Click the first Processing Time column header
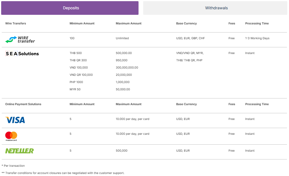The height and width of the screenshot is (176, 289). (257, 24)
